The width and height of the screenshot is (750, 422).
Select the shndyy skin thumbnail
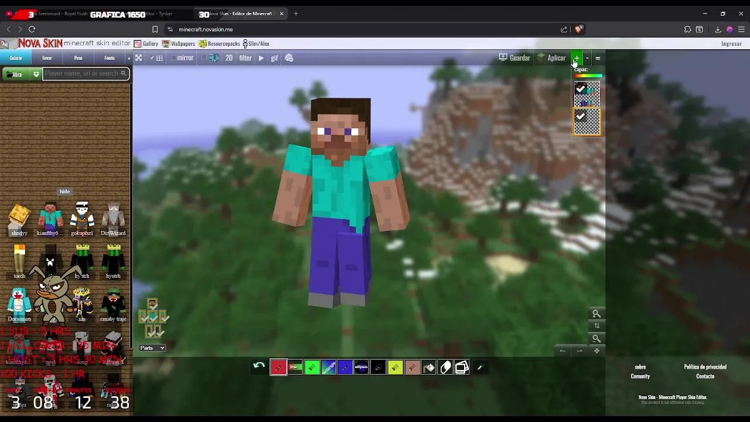(19, 220)
